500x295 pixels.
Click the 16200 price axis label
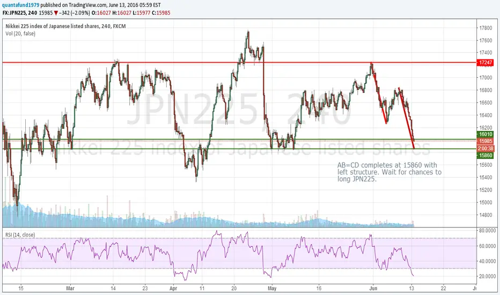coord(486,128)
